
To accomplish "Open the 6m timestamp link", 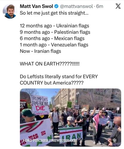I will pos(100,6).
